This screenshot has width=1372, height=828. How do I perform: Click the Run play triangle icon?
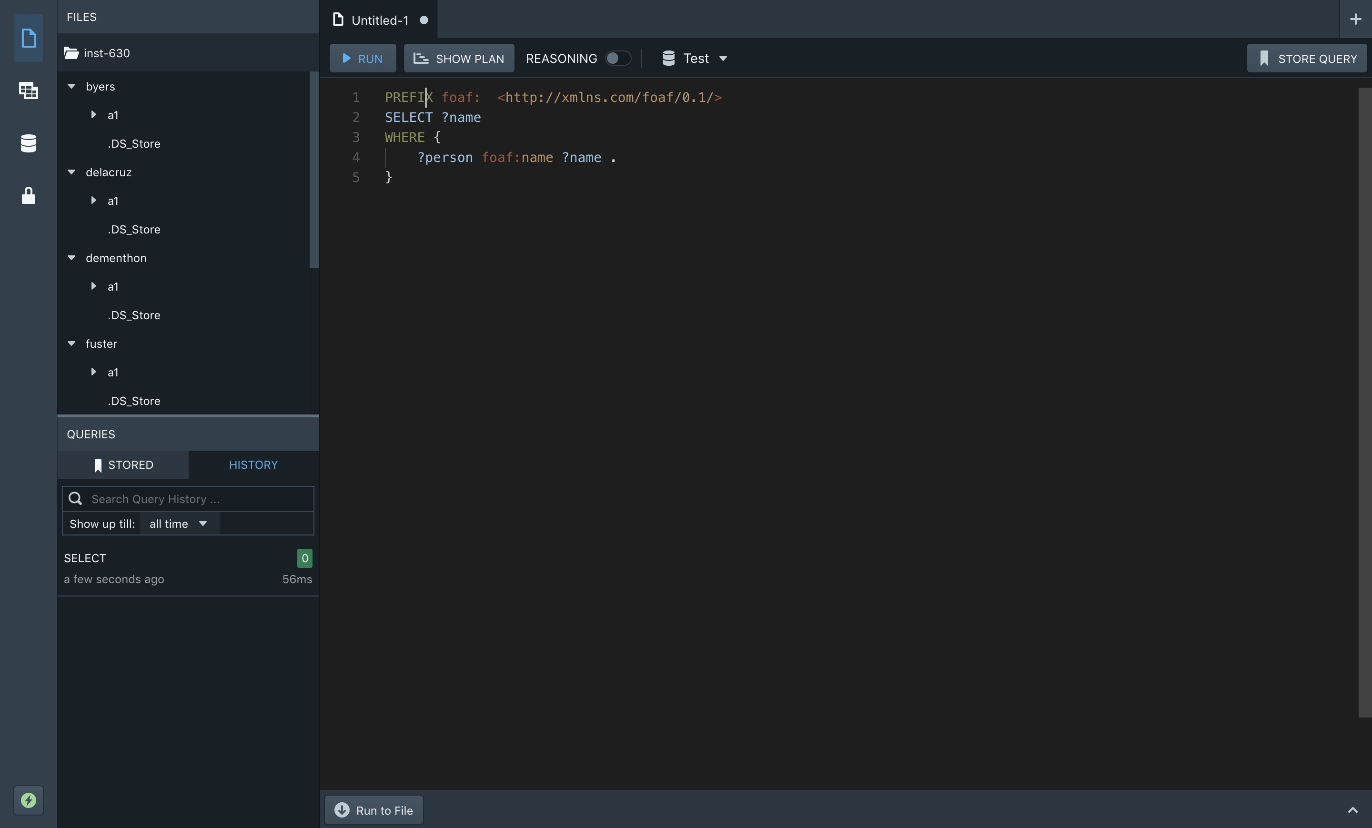[x=346, y=59]
